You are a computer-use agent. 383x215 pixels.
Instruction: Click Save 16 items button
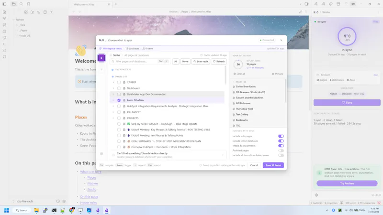(x=273, y=165)
